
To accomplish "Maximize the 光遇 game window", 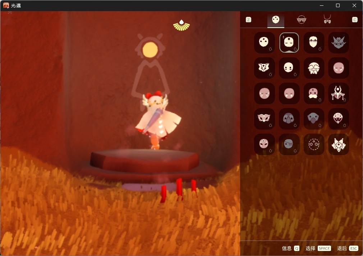I will [x=338, y=5].
